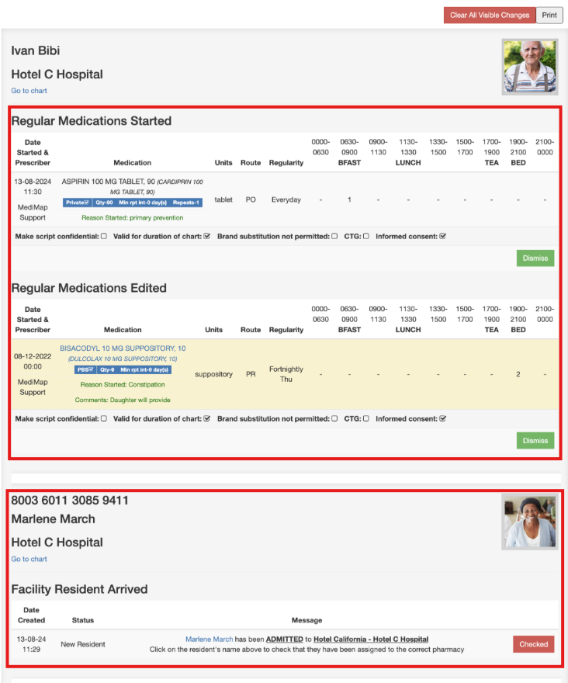Open the Bisacodyl 10 mg suppository link
568x683 pixels.
(123, 348)
